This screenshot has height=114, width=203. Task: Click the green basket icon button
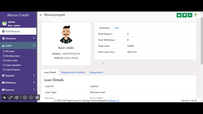coord(179,15)
